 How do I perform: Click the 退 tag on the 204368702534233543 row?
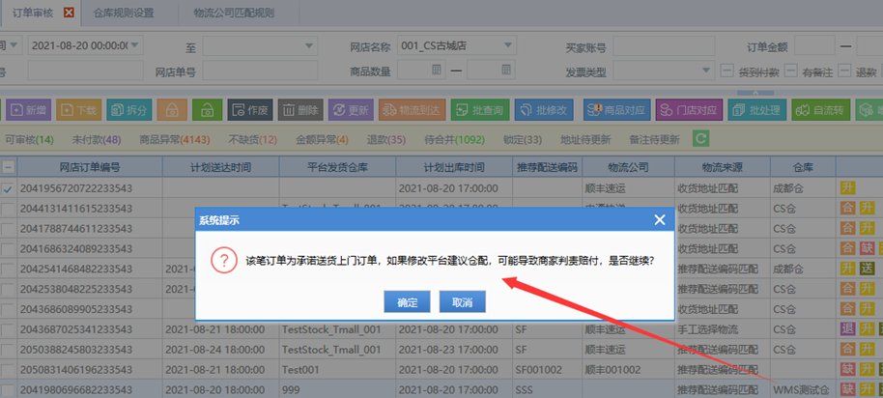coord(847,328)
